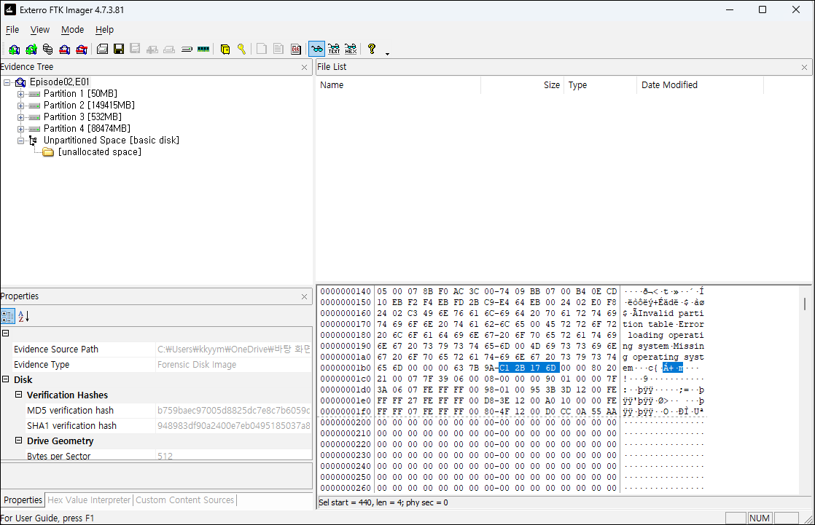Toggle the HEX view mode icon
The height and width of the screenshot is (525, 815).
351,50
